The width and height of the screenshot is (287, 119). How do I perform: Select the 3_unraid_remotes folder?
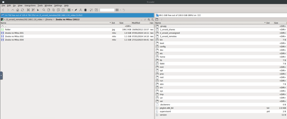click(x=221, y=37)
